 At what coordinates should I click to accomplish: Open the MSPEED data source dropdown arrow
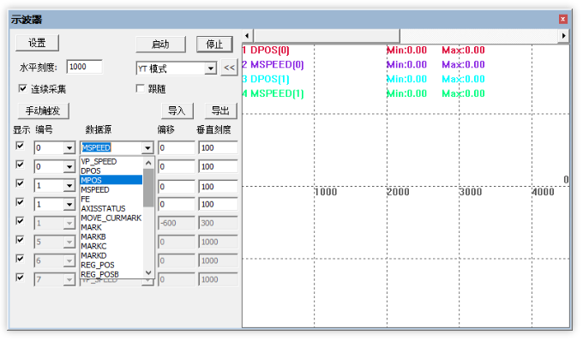(147, 148)
